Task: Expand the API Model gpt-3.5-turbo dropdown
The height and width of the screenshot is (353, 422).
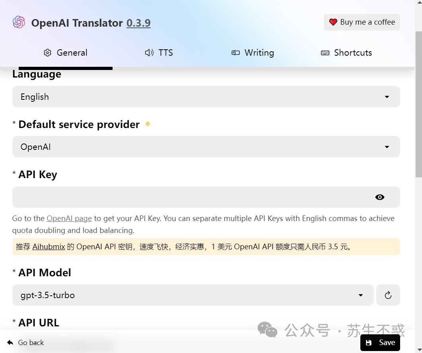Action: [193, 295]
